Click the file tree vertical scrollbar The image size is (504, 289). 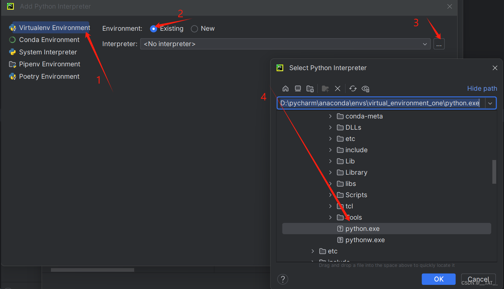(x=494, y=172)
